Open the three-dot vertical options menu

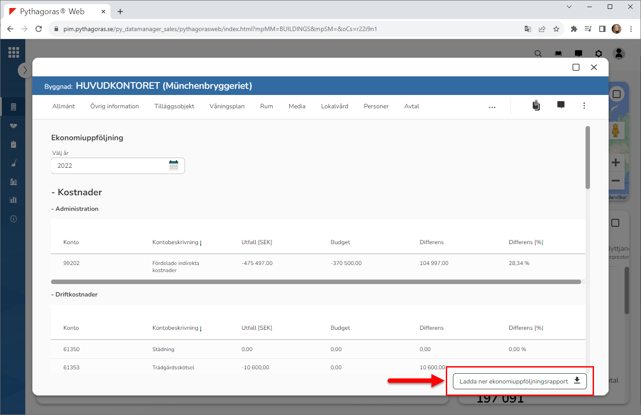[x=584, y=106]
